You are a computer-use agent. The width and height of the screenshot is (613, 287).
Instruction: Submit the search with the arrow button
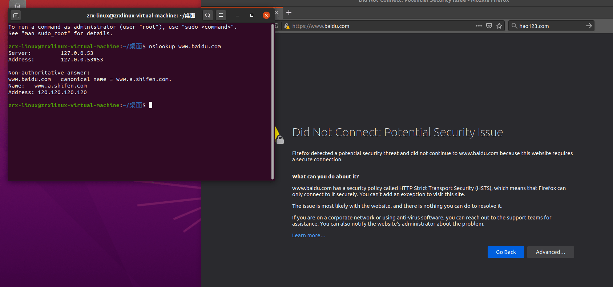pos(589,26)
